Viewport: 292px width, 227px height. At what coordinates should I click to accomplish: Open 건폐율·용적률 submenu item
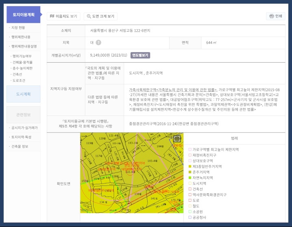22,62
